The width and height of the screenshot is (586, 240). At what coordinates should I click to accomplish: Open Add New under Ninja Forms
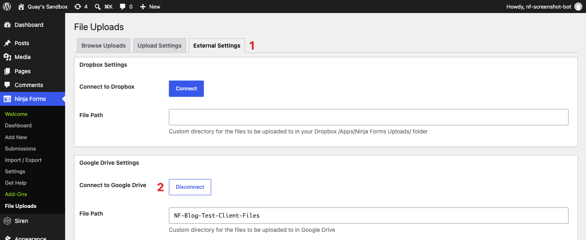click(16, 137)
